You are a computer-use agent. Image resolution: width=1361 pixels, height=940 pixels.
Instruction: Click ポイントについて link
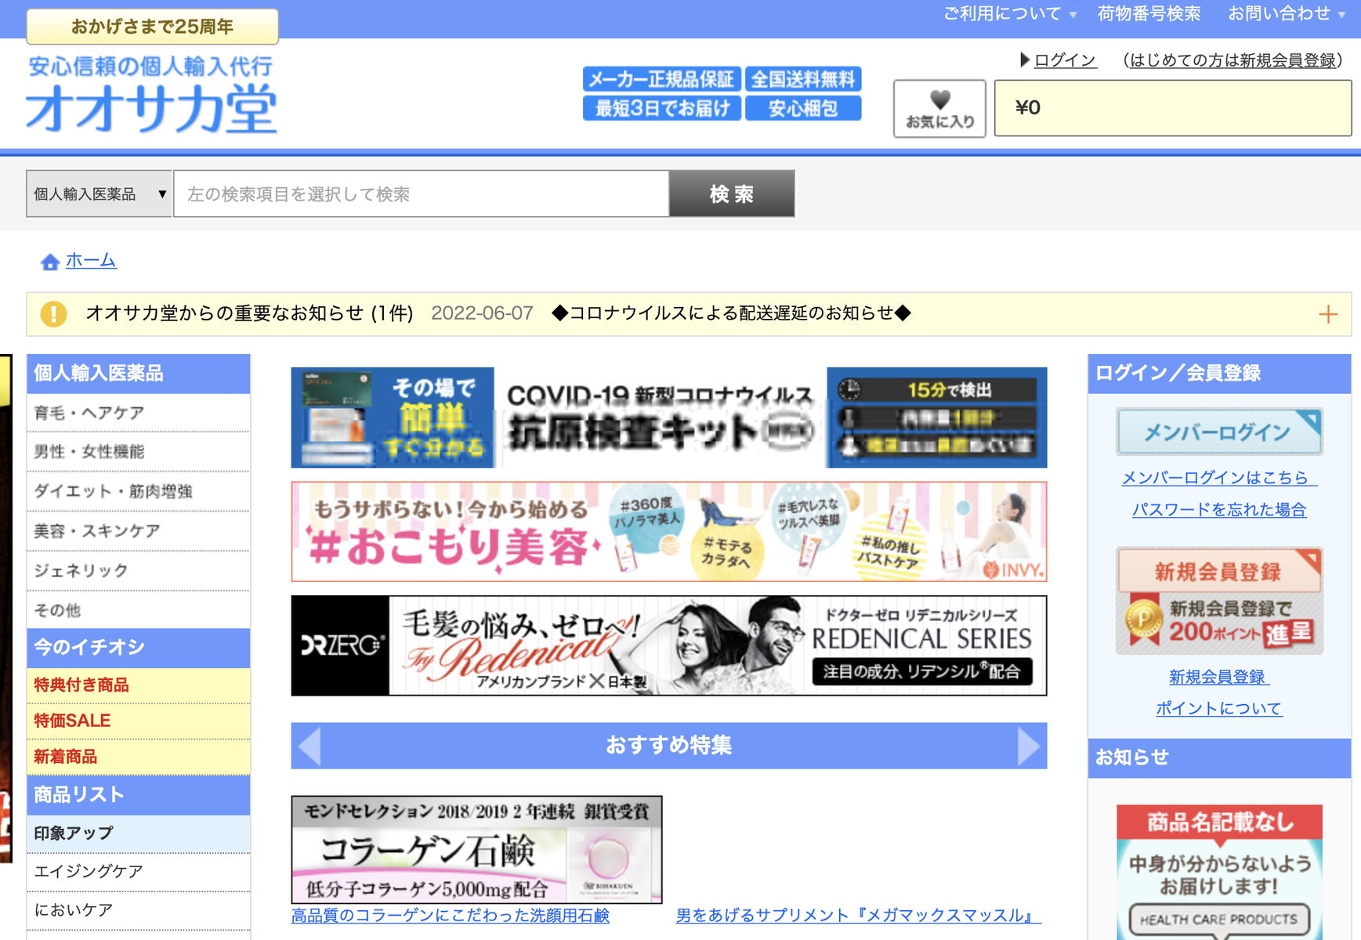[1219, 709]
